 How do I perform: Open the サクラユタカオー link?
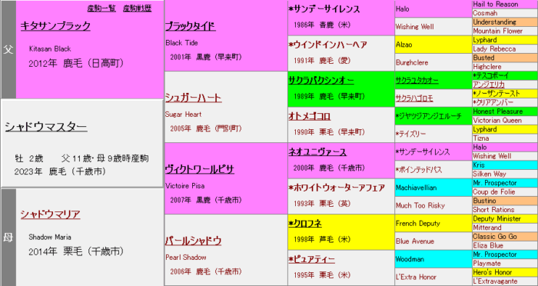417,80
